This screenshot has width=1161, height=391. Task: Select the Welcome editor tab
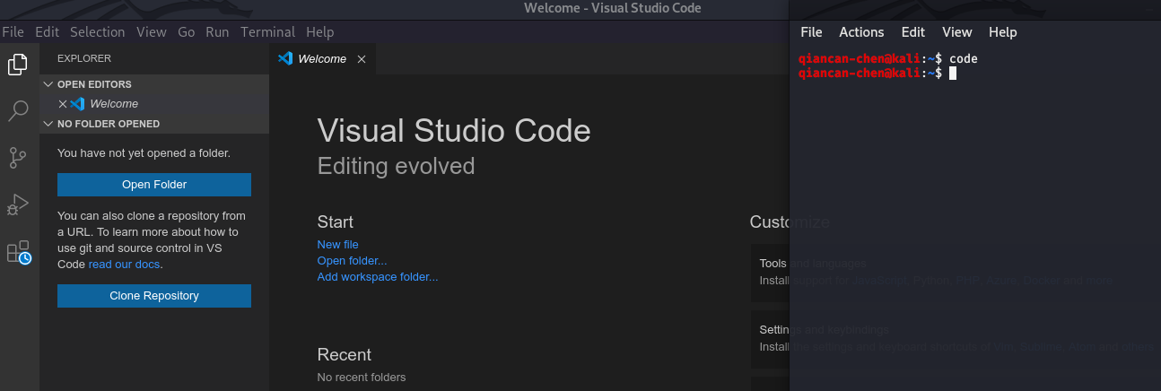(322, 59)
